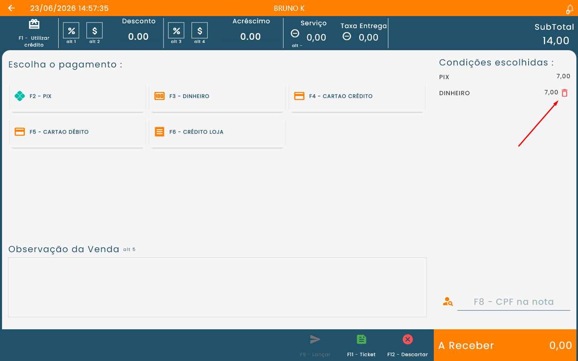Viewport: 578px width, 361px height.
Task: Choose F2 - PIX payment
Action: click(x=77, y=96)
